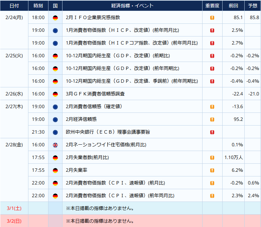Click orange importance icon for CPI速報値 前年同月比

[x=212, y=196]
